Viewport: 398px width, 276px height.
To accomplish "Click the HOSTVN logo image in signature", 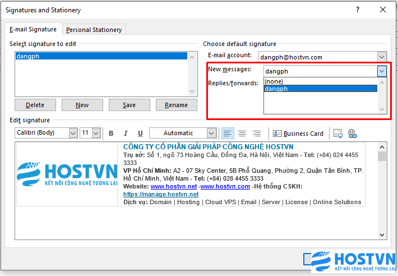I will click(x=67, y=174).
